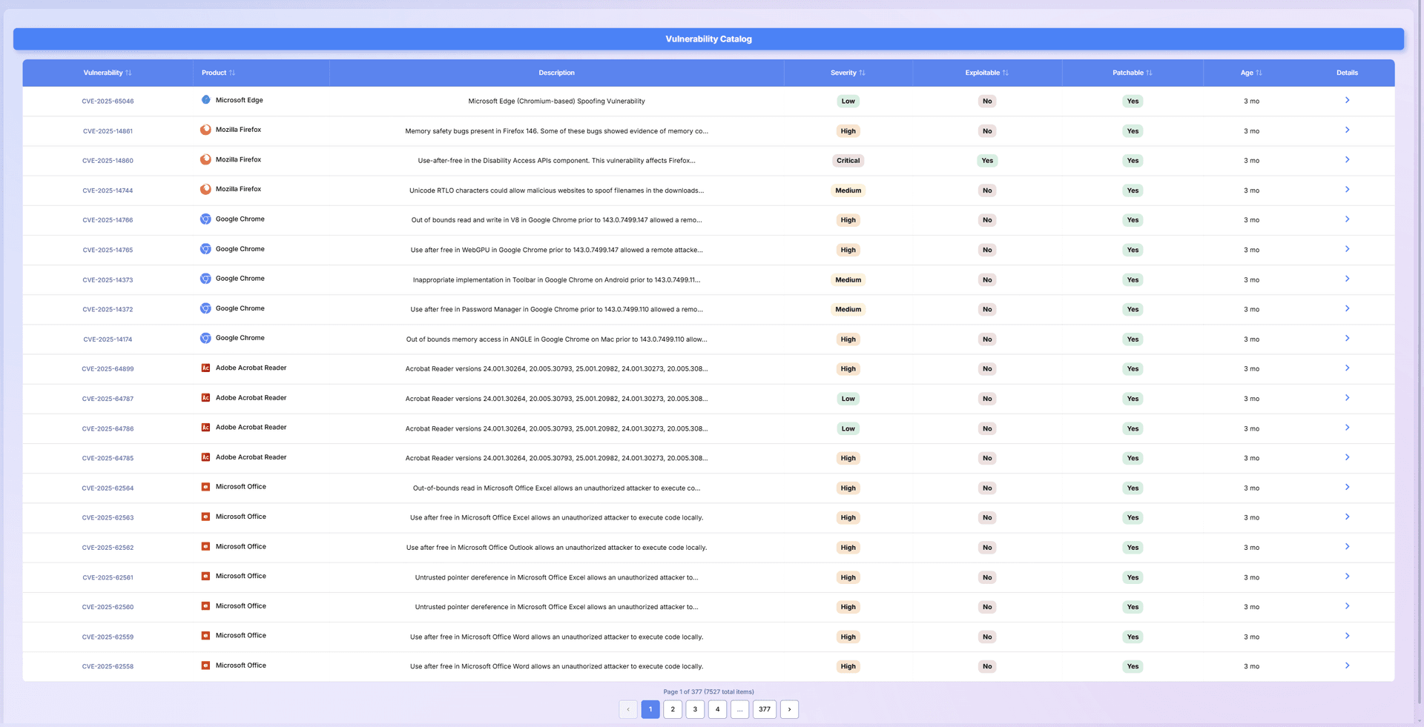The width and height of the screenshot is (1424, 727).
Task: Click the Firefox icon in CVE-2025-14744 row
Action: 205,189
